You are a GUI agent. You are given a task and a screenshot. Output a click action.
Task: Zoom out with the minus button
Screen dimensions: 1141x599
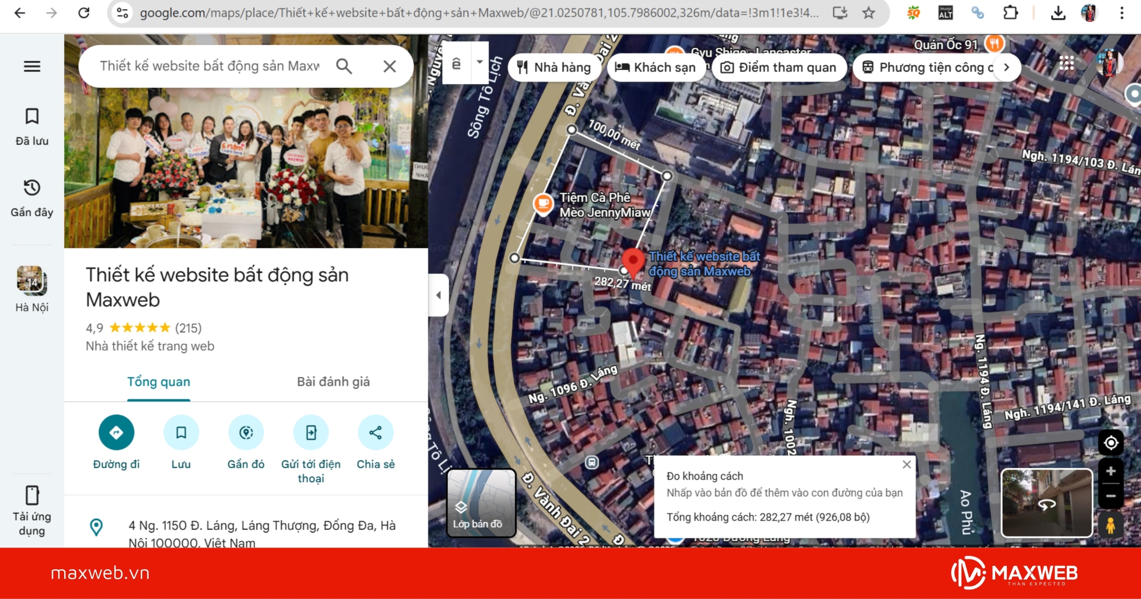(x=1111, y=496)
